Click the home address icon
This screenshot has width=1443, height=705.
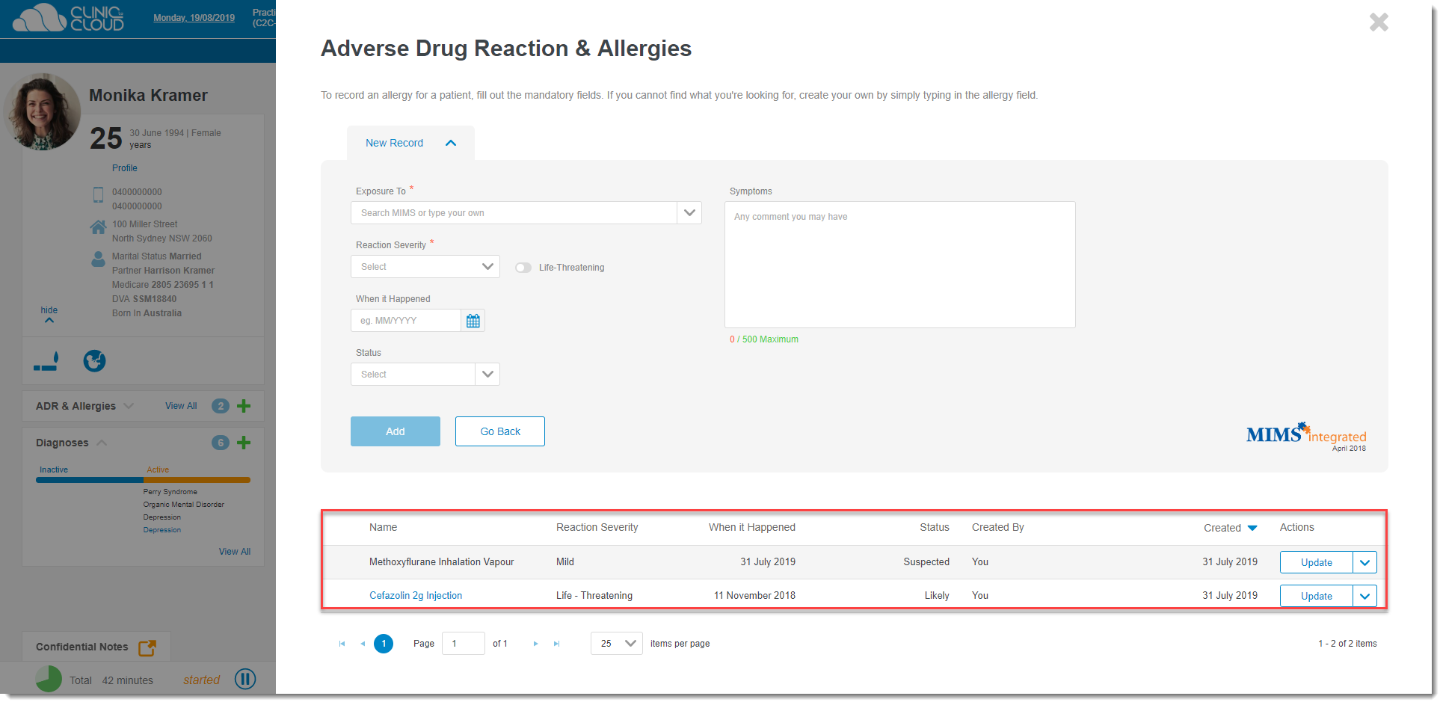pos(98,227)
